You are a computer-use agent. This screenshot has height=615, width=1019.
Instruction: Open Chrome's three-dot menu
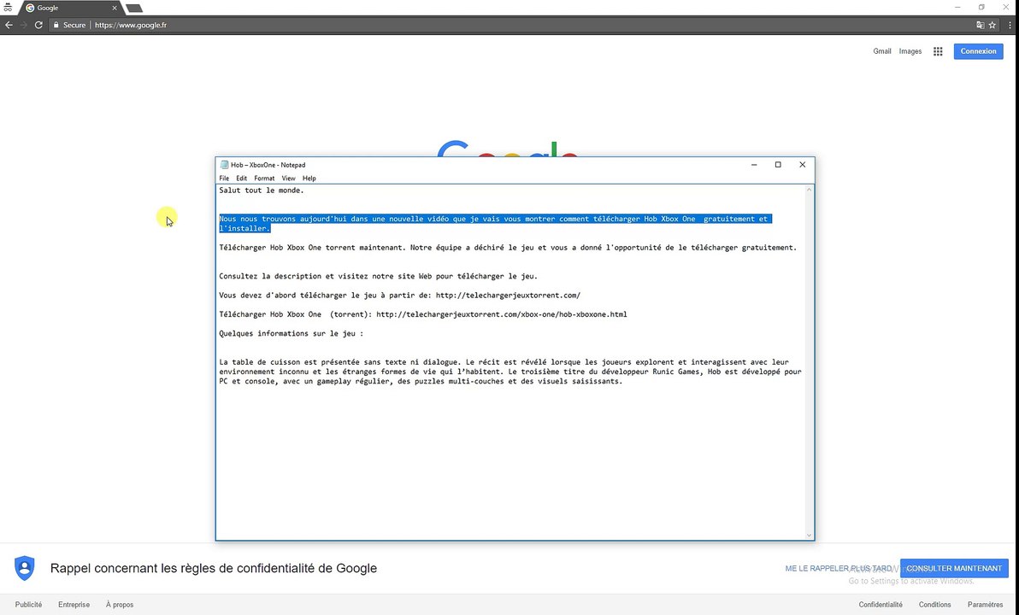(x=1010, y=25)
